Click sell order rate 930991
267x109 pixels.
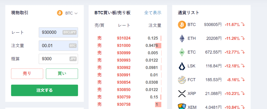(124, 75)
